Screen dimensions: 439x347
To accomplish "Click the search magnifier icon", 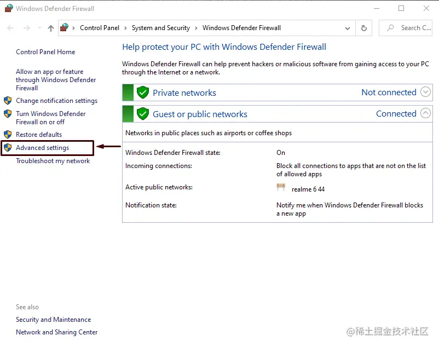I will pos(390,28).
